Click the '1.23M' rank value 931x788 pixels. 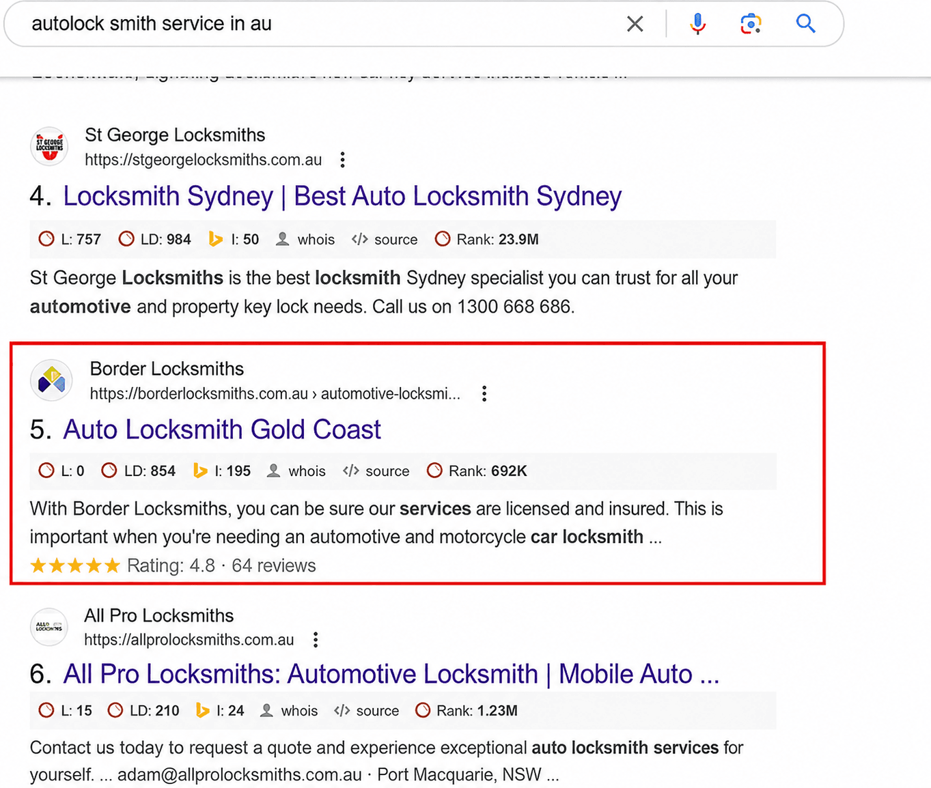(x=497, y=711)
